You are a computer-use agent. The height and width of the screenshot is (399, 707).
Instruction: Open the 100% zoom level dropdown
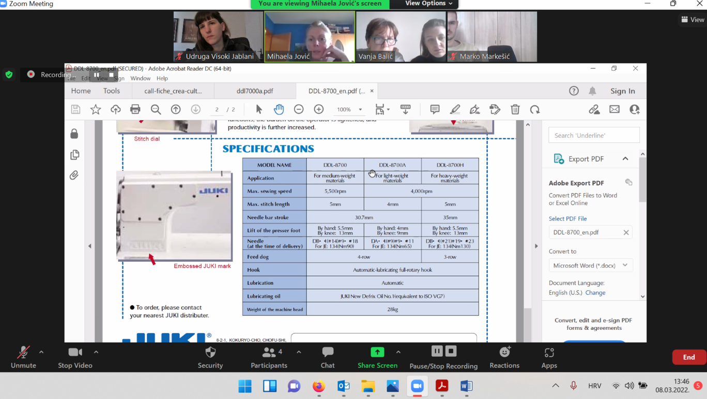click(x=360, y=109)
